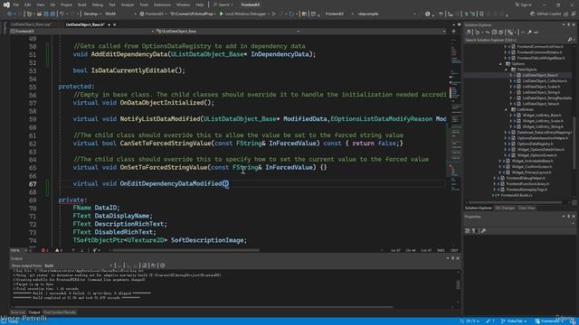This screenshot has width=579, height=325.
Task: Close the Properties panel
Action: [574, 217]
